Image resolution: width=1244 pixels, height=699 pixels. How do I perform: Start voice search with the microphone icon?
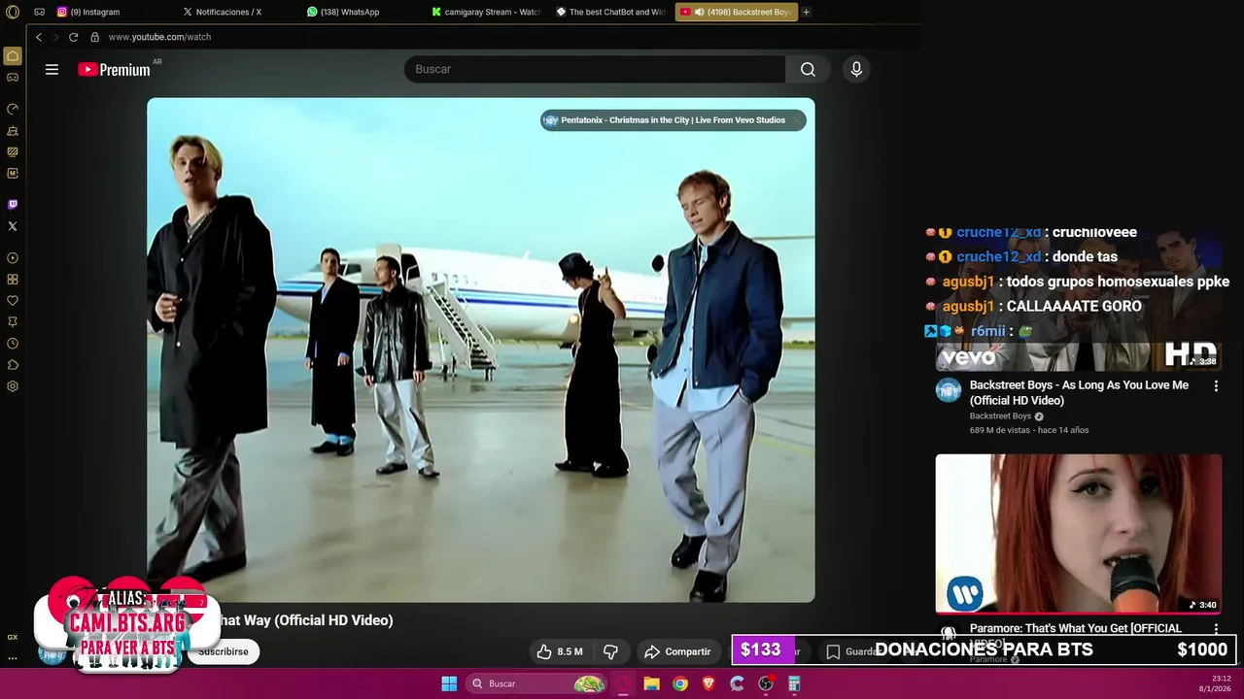point(856,69)
